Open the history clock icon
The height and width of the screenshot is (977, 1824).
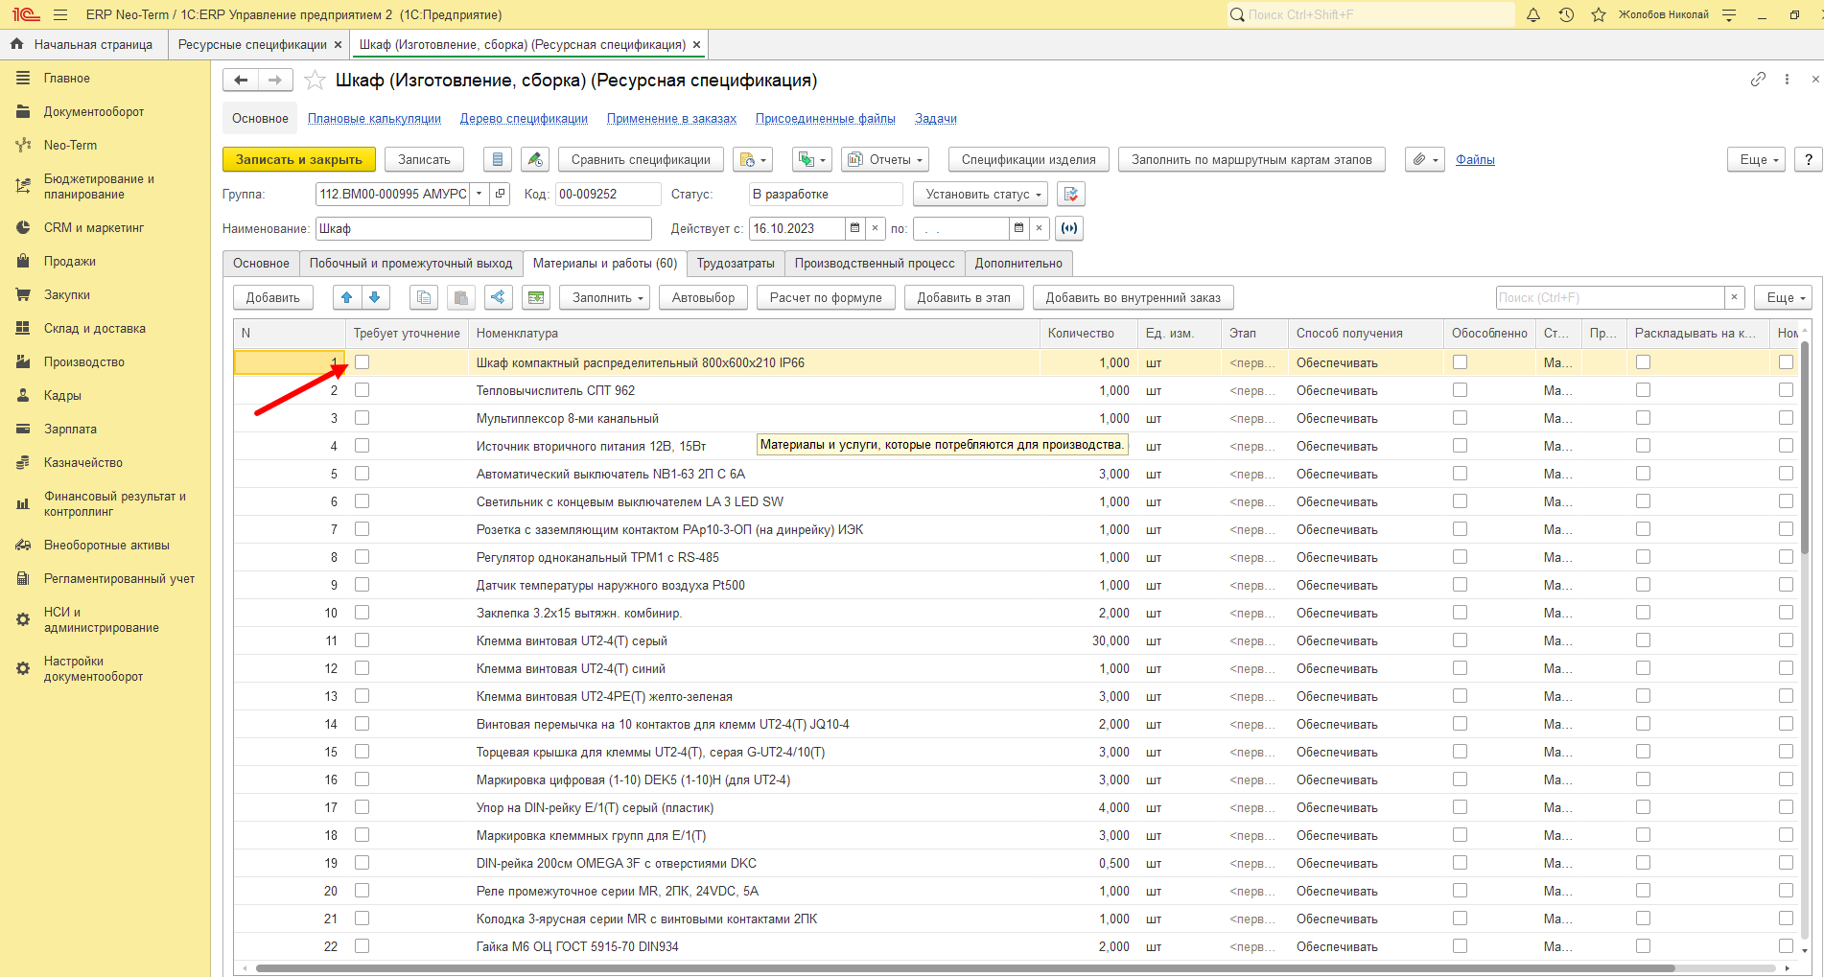1566,14
